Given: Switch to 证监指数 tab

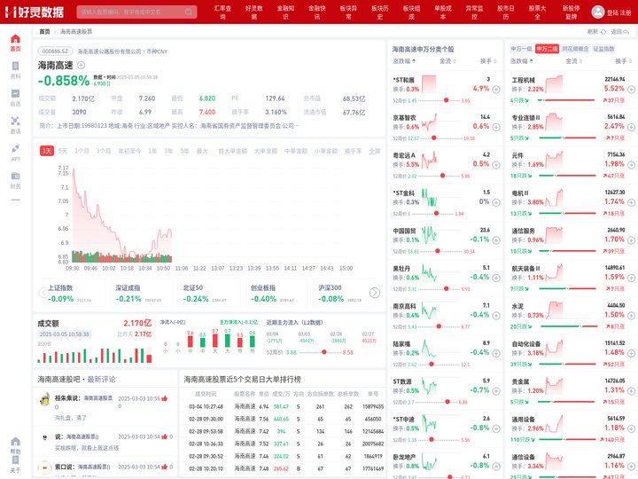Looking at the screenshot, I should pos(603,49).
